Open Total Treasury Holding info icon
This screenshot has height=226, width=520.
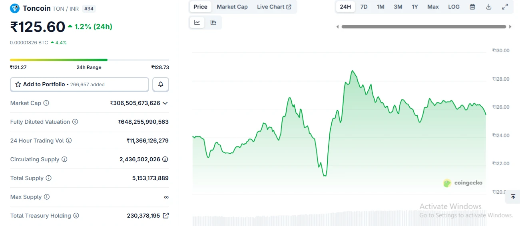76,216
